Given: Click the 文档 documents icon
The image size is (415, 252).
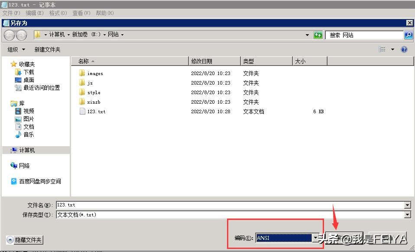Looking at the screenshot, I should pyautogui.click(x=18, y=127).
